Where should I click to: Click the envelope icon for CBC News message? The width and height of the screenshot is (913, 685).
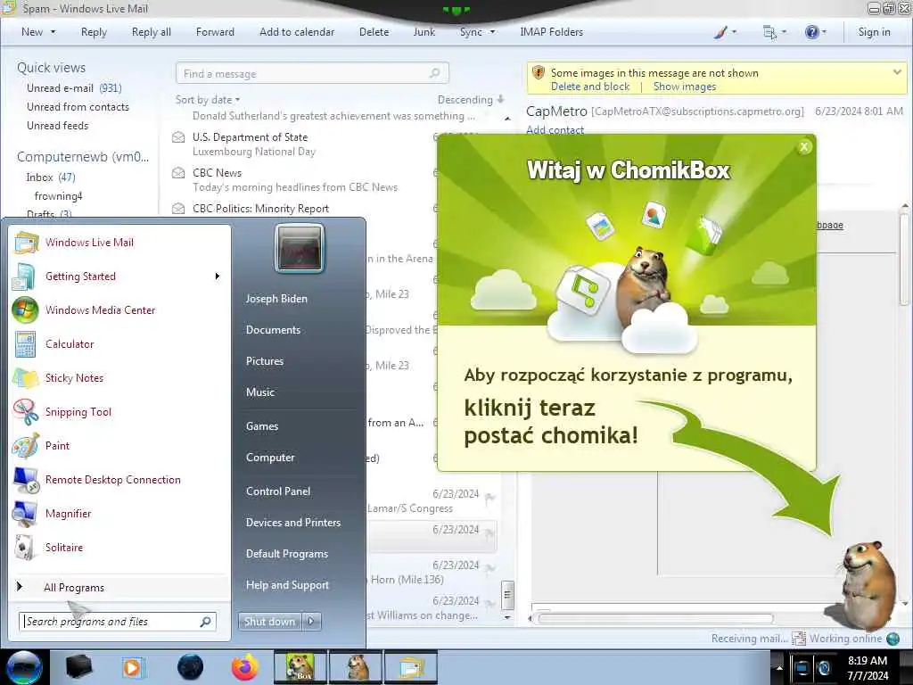coord(178,173)
